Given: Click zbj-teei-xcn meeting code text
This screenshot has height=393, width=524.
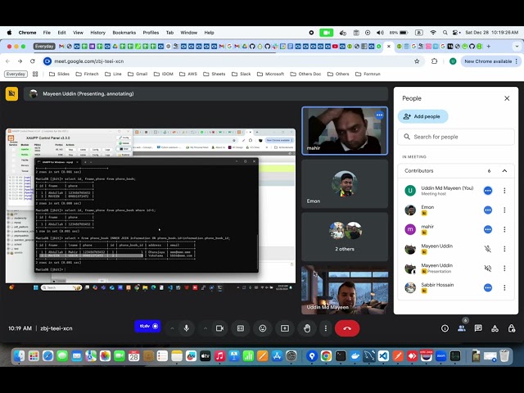Looking at the screenshot, I should coord(56,328).
